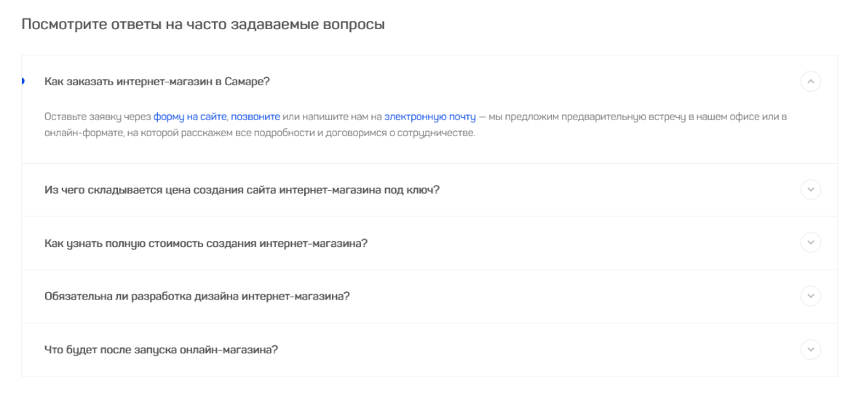The width and height of the screenshot is (856, 394).
Task: Click question title 'Как заказать интернет-магазин в Самаре?'
Action: [157, 81]
